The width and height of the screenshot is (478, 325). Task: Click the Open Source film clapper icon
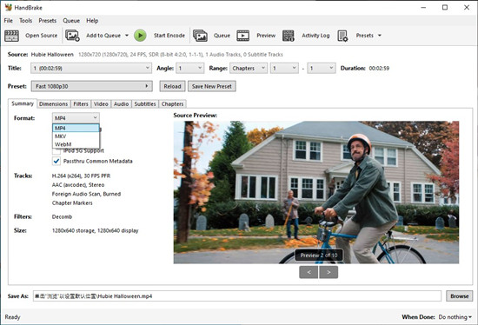pyautogui.click(x=11, y=36)
